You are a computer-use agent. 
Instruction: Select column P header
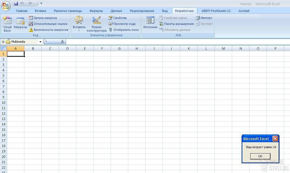click(x=275, y=48)
